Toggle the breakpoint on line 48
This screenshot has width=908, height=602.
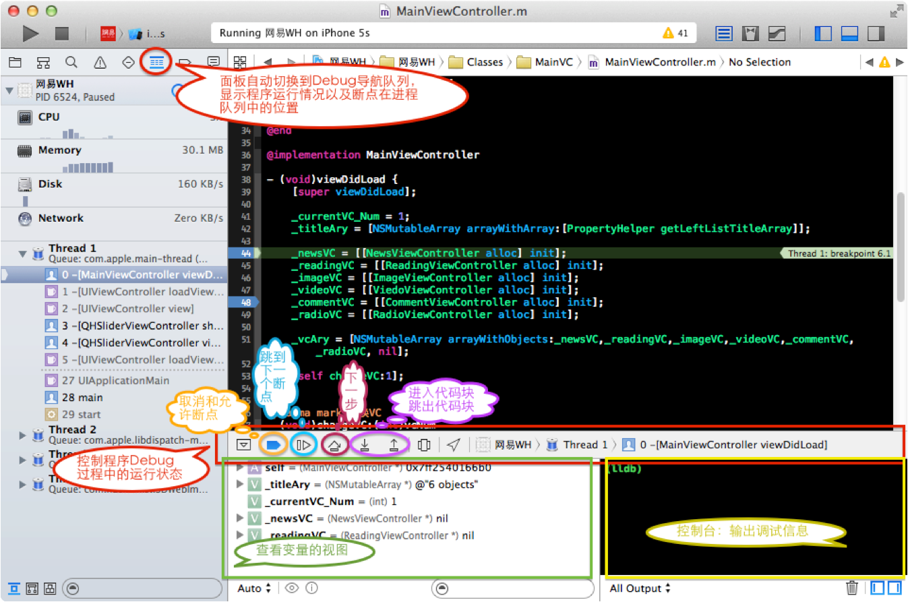coord(245,302)
